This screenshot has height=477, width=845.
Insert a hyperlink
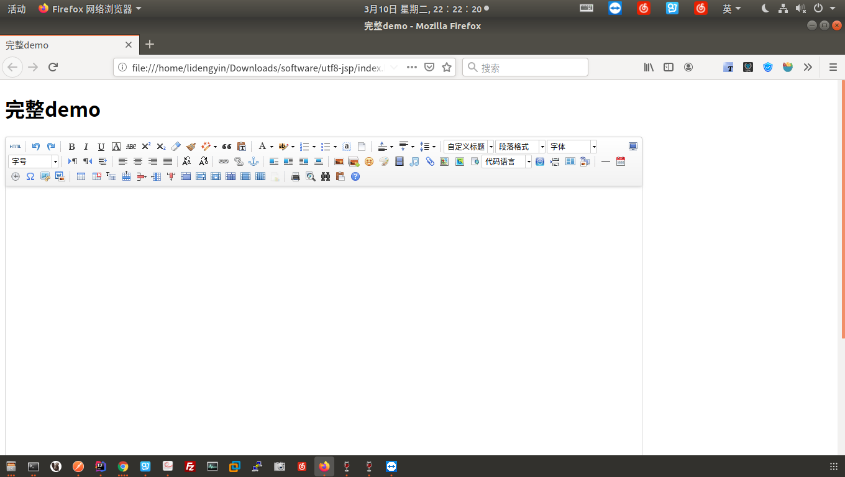click(224, 161)
